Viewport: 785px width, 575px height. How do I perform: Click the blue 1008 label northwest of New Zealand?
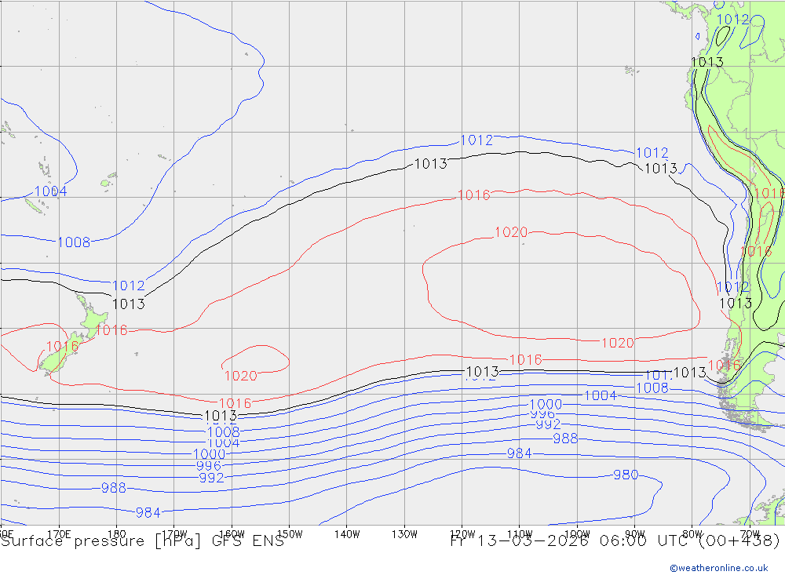(x=74, y=242)
